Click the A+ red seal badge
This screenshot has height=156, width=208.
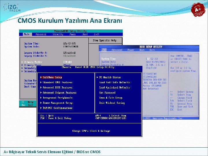tap(198, 10)
